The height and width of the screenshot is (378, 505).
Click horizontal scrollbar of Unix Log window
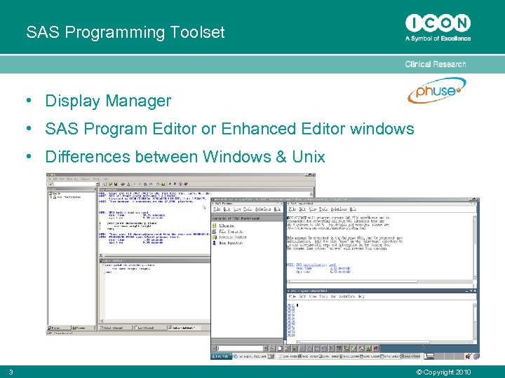coord(380,281)
